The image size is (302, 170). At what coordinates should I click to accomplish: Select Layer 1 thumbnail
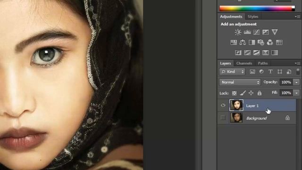(x=236, y=105)
